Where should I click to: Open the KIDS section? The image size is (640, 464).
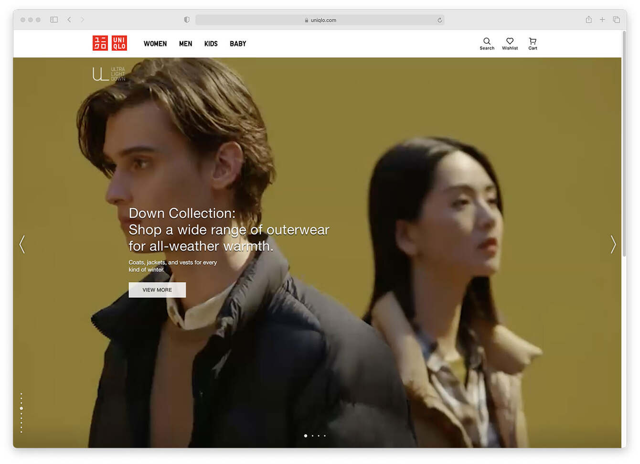[x=211, y=43]
